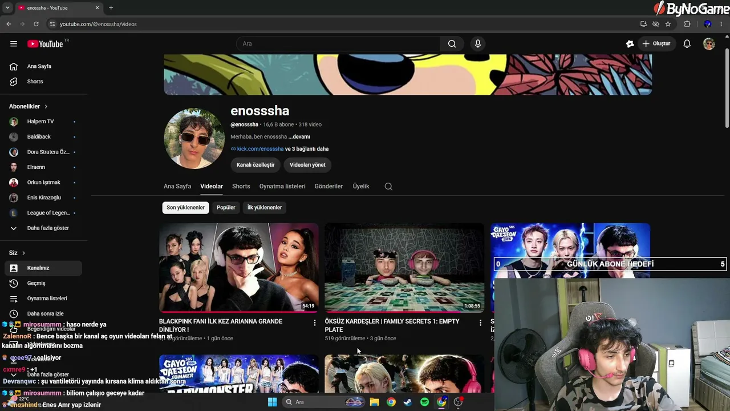Screen dimensions: 730x411
Task: Open Daha sonra izle in the sidebar
Action: 43,314
